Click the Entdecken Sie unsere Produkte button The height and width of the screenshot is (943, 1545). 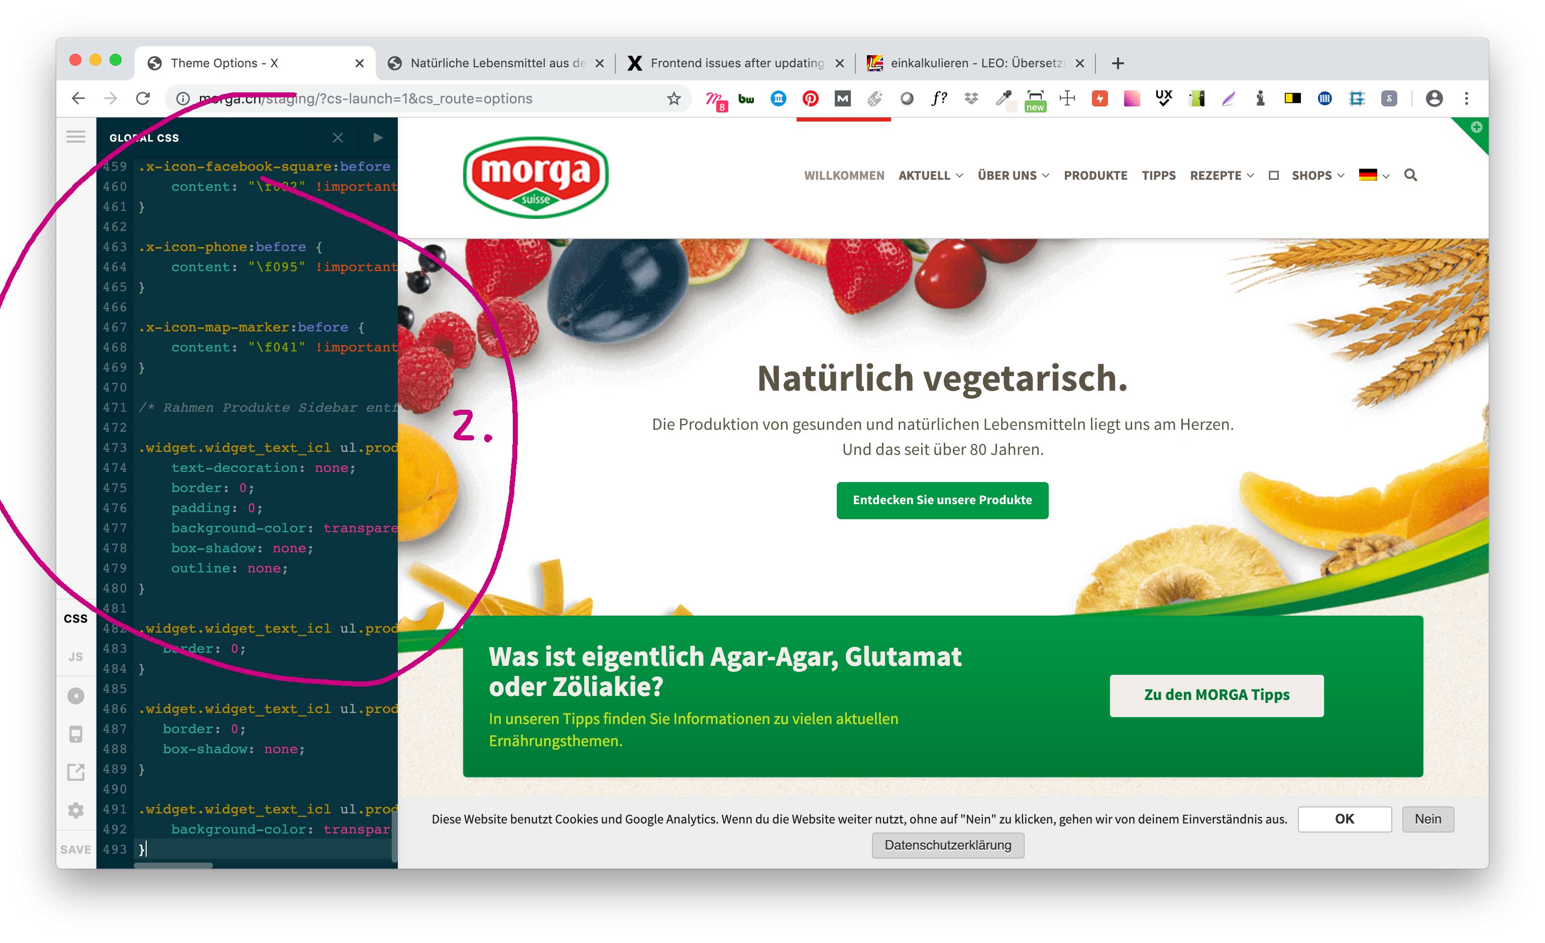click(942, 500)
